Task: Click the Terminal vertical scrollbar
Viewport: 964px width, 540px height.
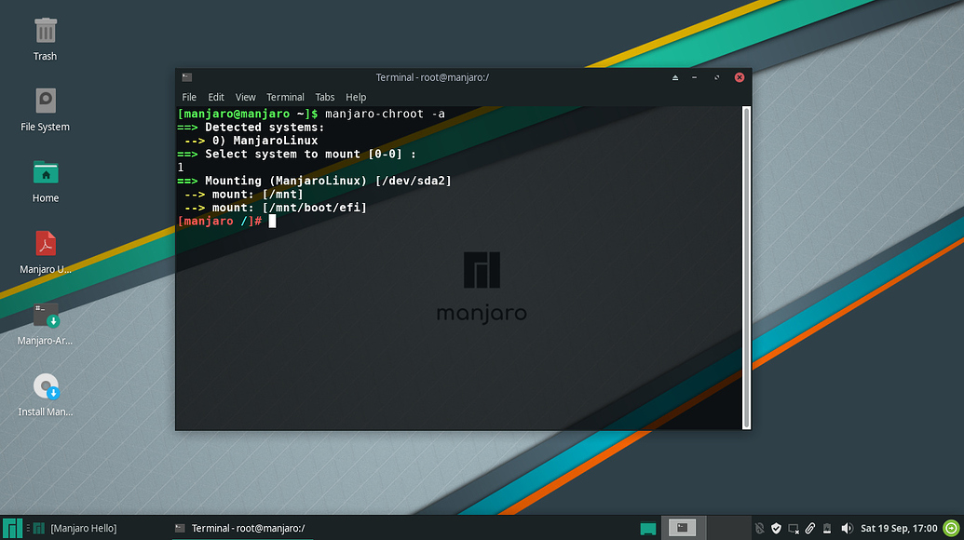Action: pos(746,267)
